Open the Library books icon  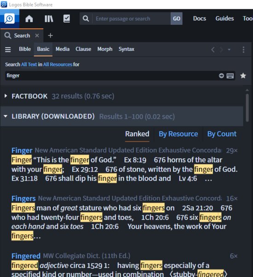click(x=49, y=18)
